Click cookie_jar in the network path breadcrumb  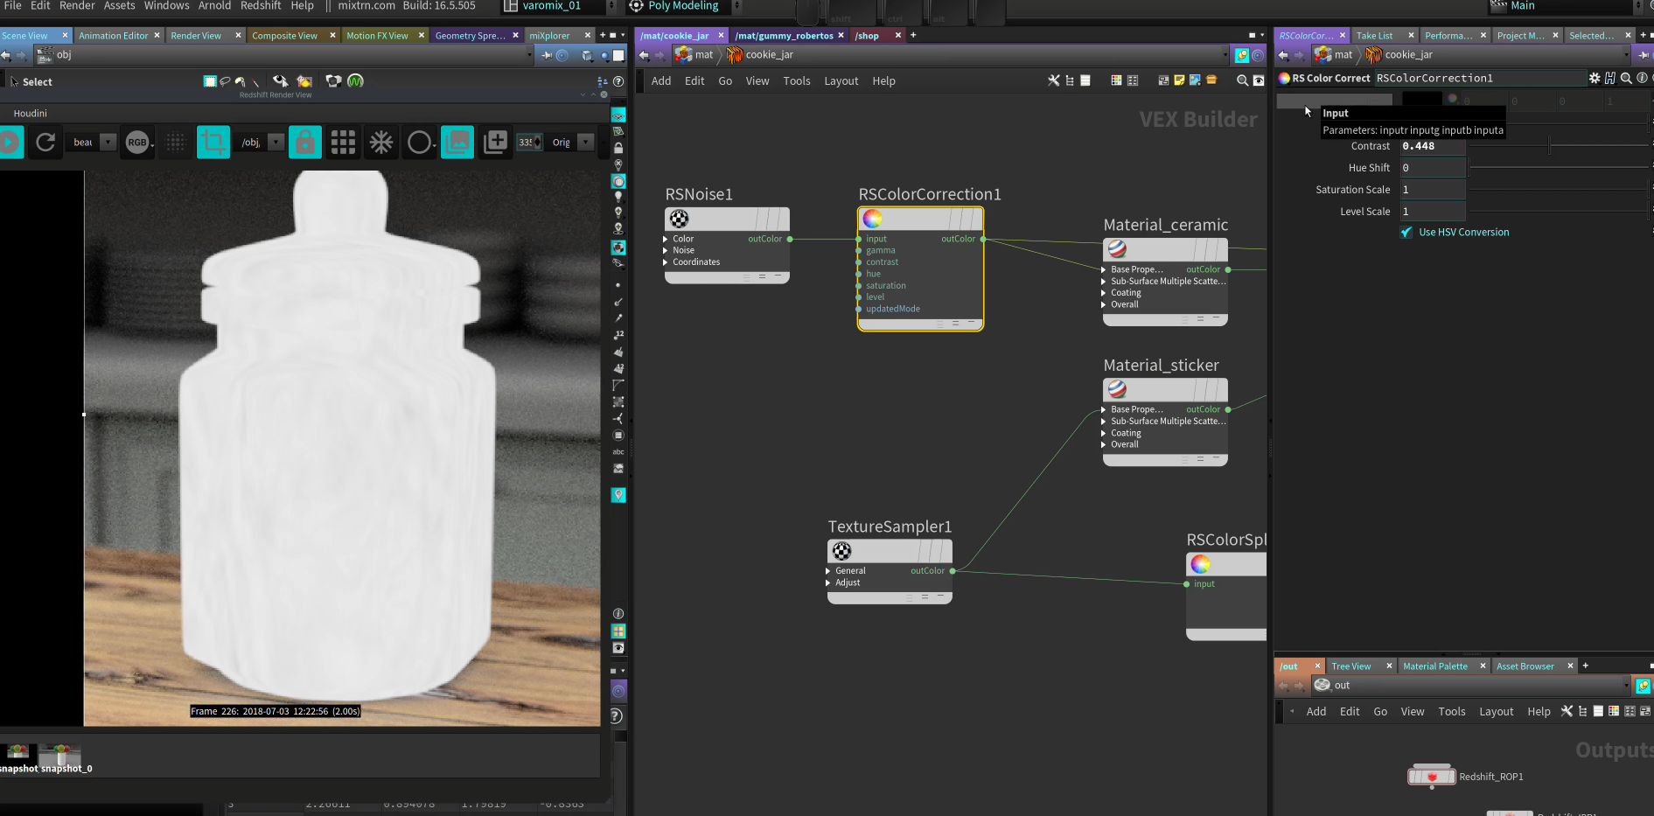coord(770,54)
